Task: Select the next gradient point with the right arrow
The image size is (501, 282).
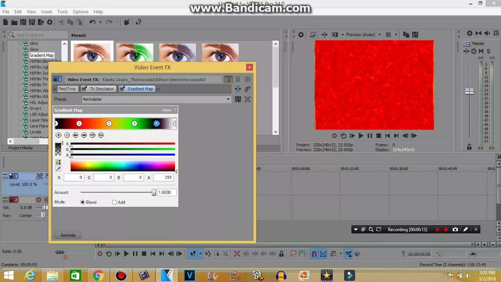Action: [x=84, y=135]
